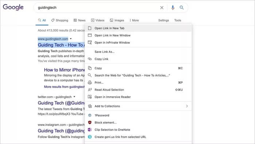The height and width of the screenshot is (144, 255).
Task: Click the Read Aloud icon
Action: 90,90
